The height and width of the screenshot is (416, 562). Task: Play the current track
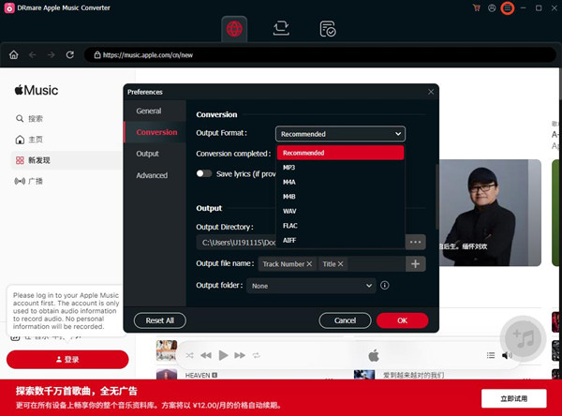point(223,355)
